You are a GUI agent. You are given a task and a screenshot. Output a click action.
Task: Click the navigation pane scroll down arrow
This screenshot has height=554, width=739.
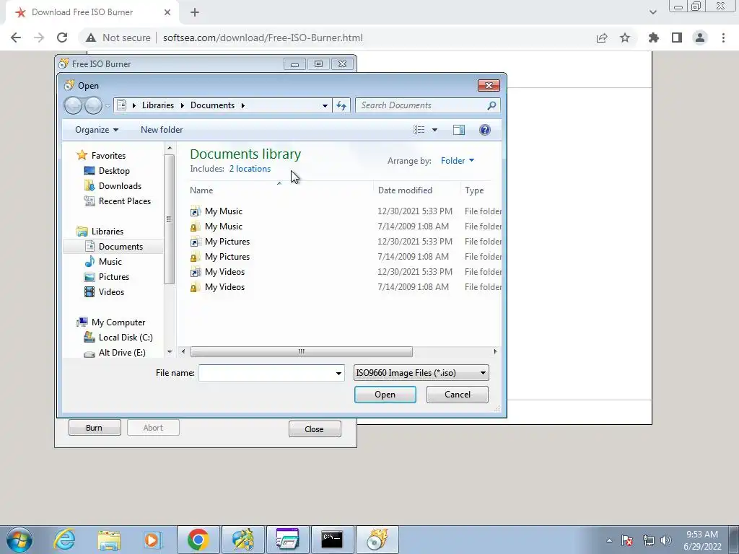pyautogui.click(x=170, y=352)
